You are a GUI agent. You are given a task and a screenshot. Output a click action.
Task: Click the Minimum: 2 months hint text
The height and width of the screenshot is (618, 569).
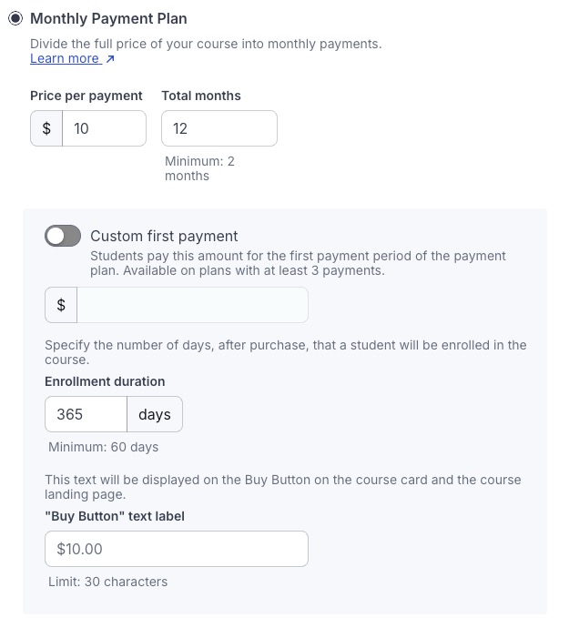coord(199,168)
